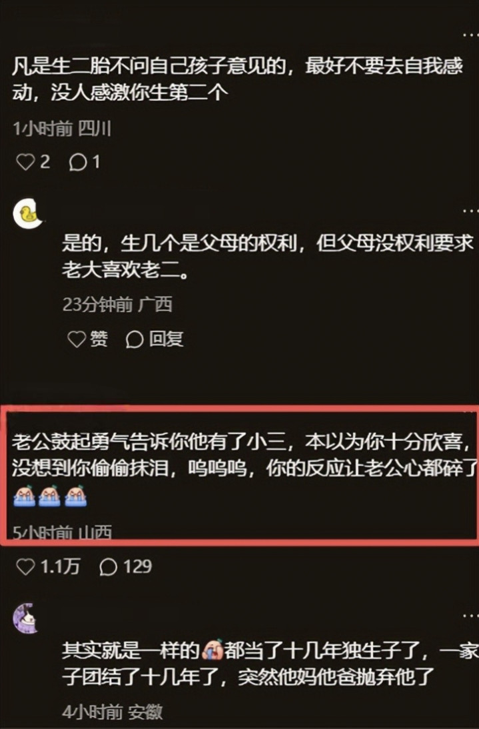The image size is (479, 729).
Task: Select the comment text about 生二胎
Action: pos(237,79)
